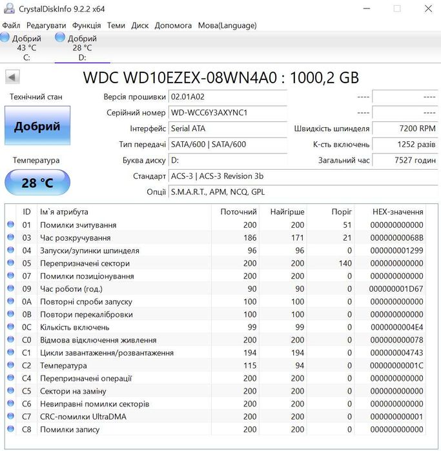Click status dot for attribute C0
The image size is (441, 451).
[10, 339]
